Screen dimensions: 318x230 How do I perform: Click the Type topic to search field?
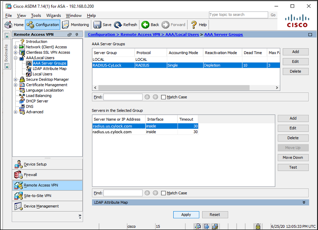click(238, 15)
